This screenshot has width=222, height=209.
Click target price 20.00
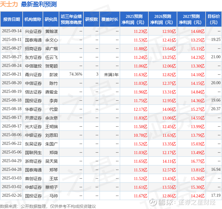click(x=216, y=83)
